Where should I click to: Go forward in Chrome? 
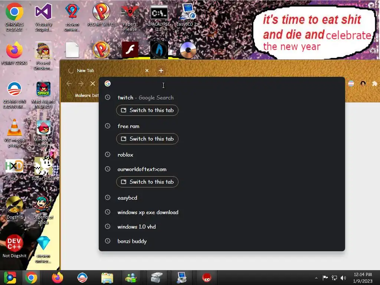click(x=81, y=83)
